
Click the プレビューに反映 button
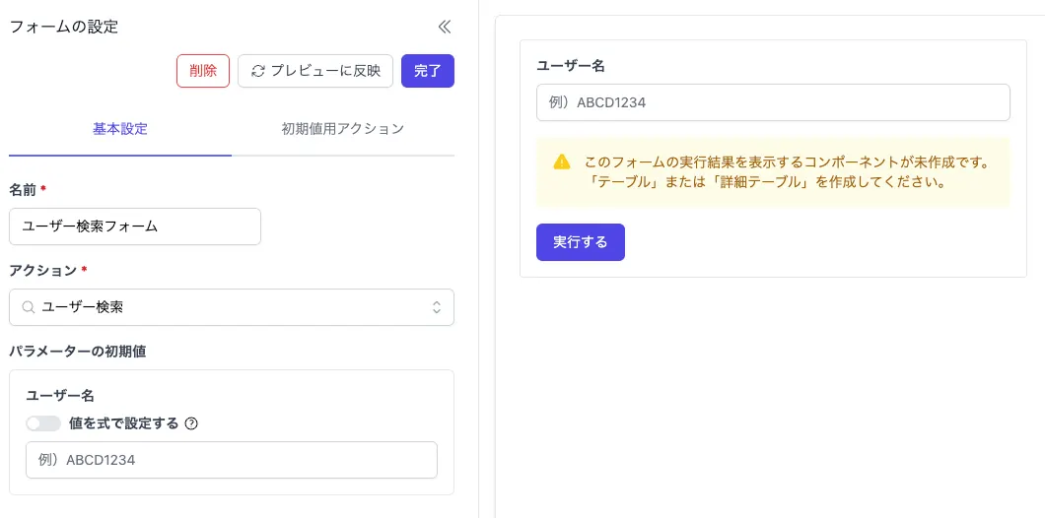tap(315, 71)
